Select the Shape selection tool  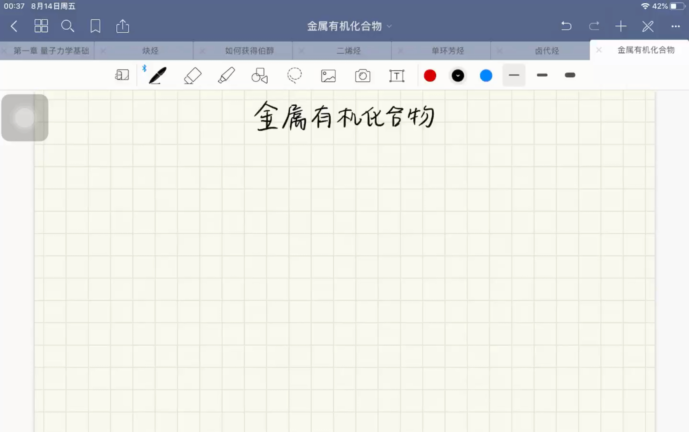tap(259, 75)
